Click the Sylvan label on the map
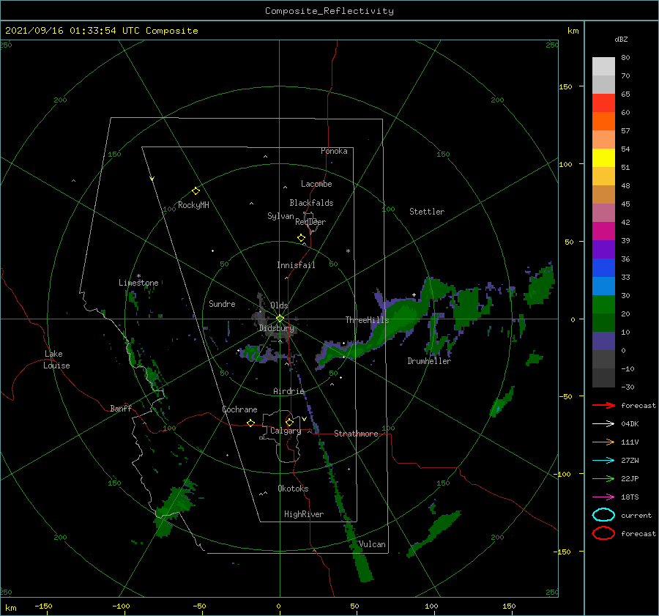659x616 pixels. [x=280, y=216]
